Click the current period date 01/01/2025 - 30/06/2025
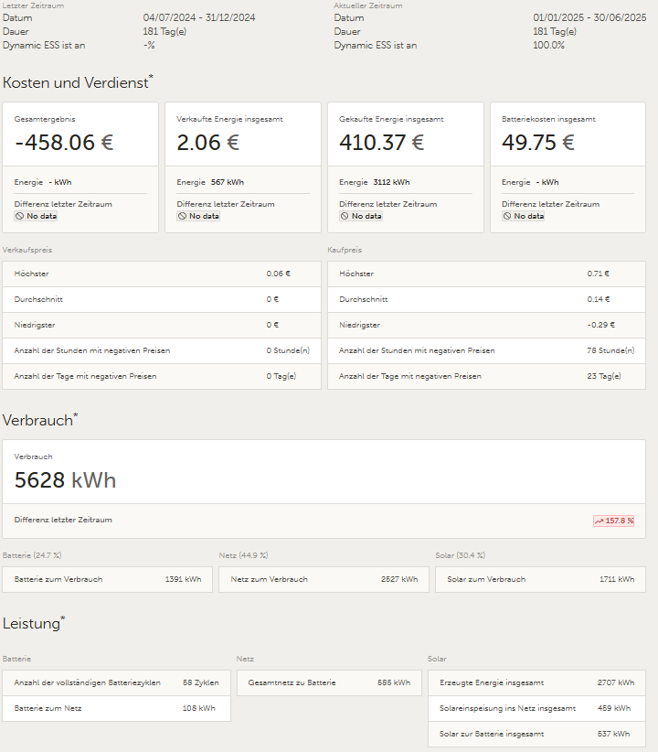The image size is (658, 752). pyautogui.click(x=589, y=17)
